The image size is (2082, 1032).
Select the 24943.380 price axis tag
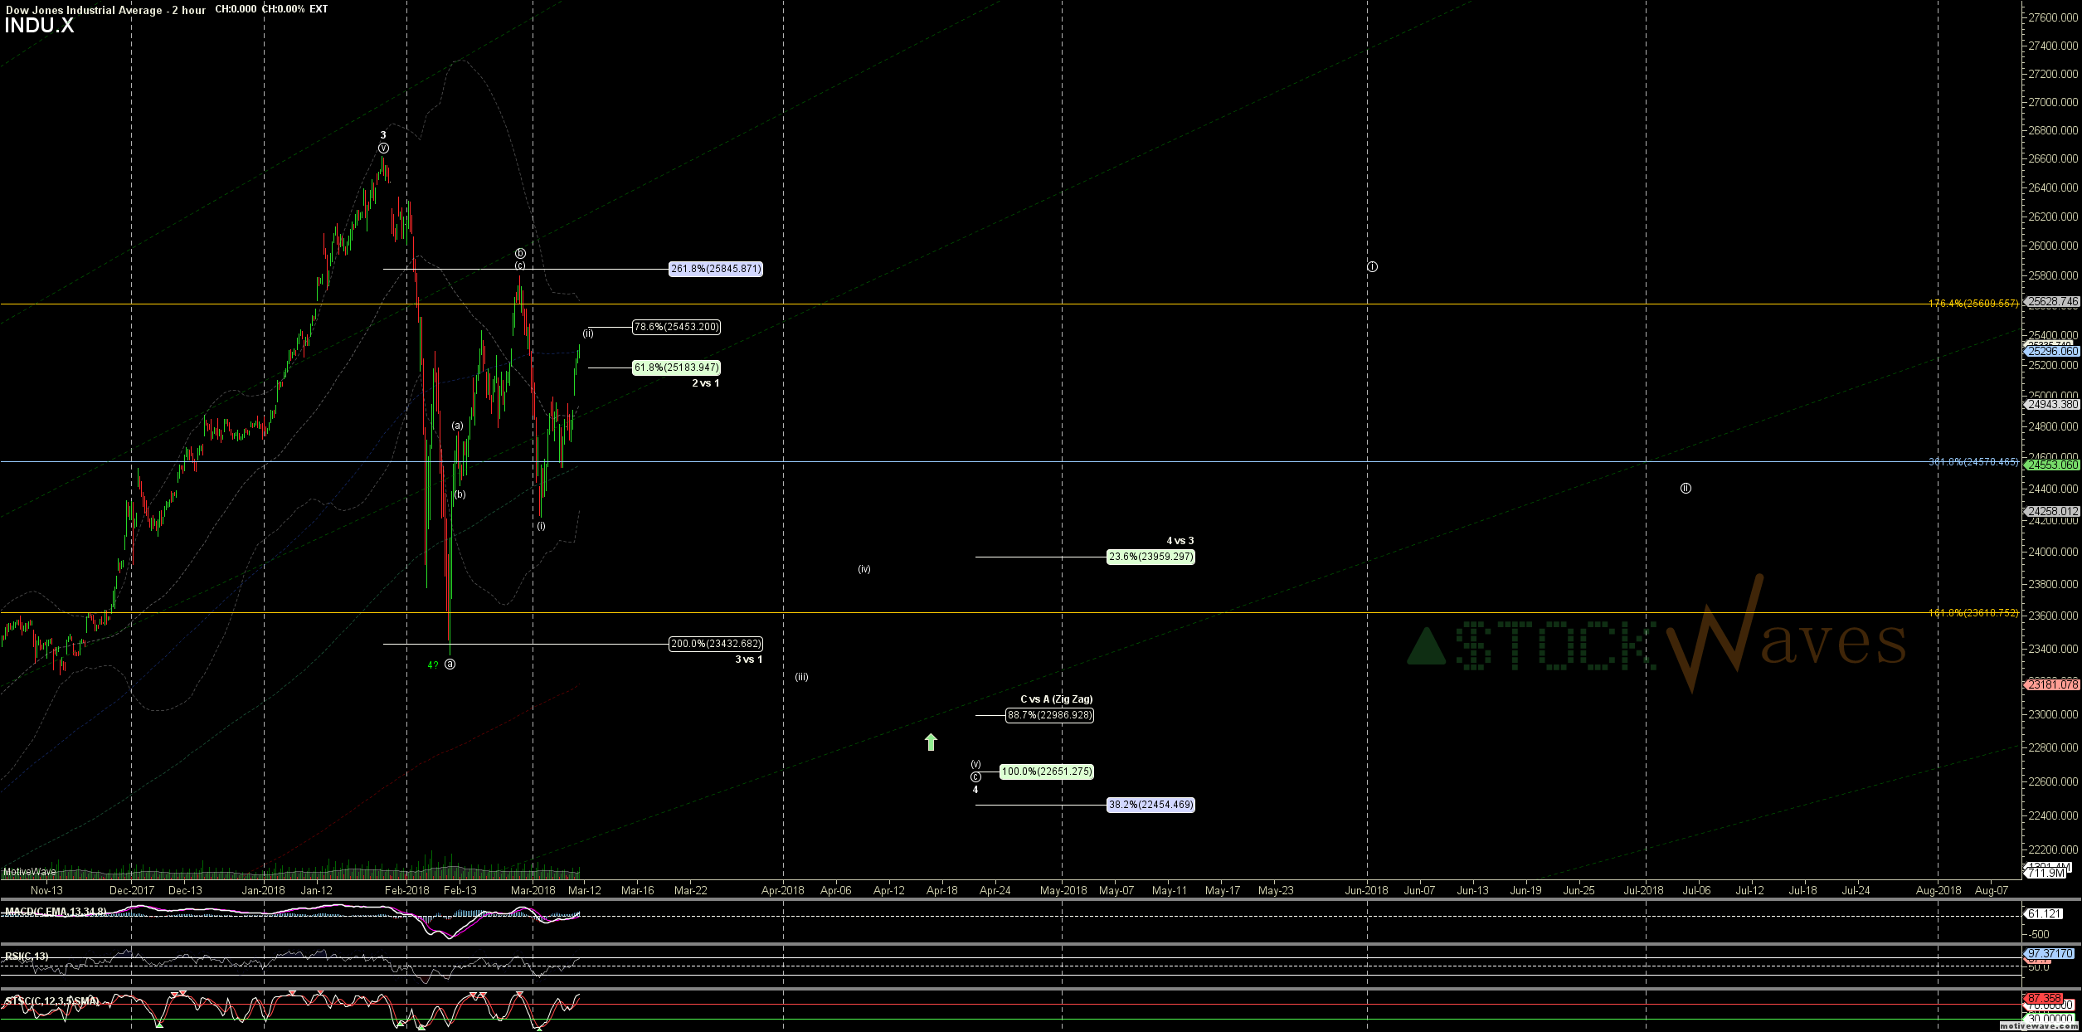pos(2052,405)
